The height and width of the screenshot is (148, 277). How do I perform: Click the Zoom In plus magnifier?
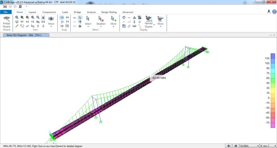[33, 17]
